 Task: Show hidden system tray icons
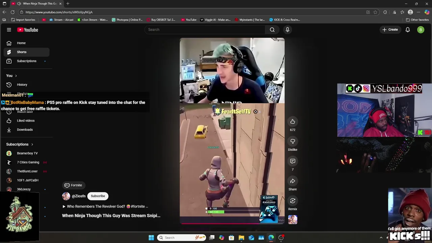click(381, 238)
